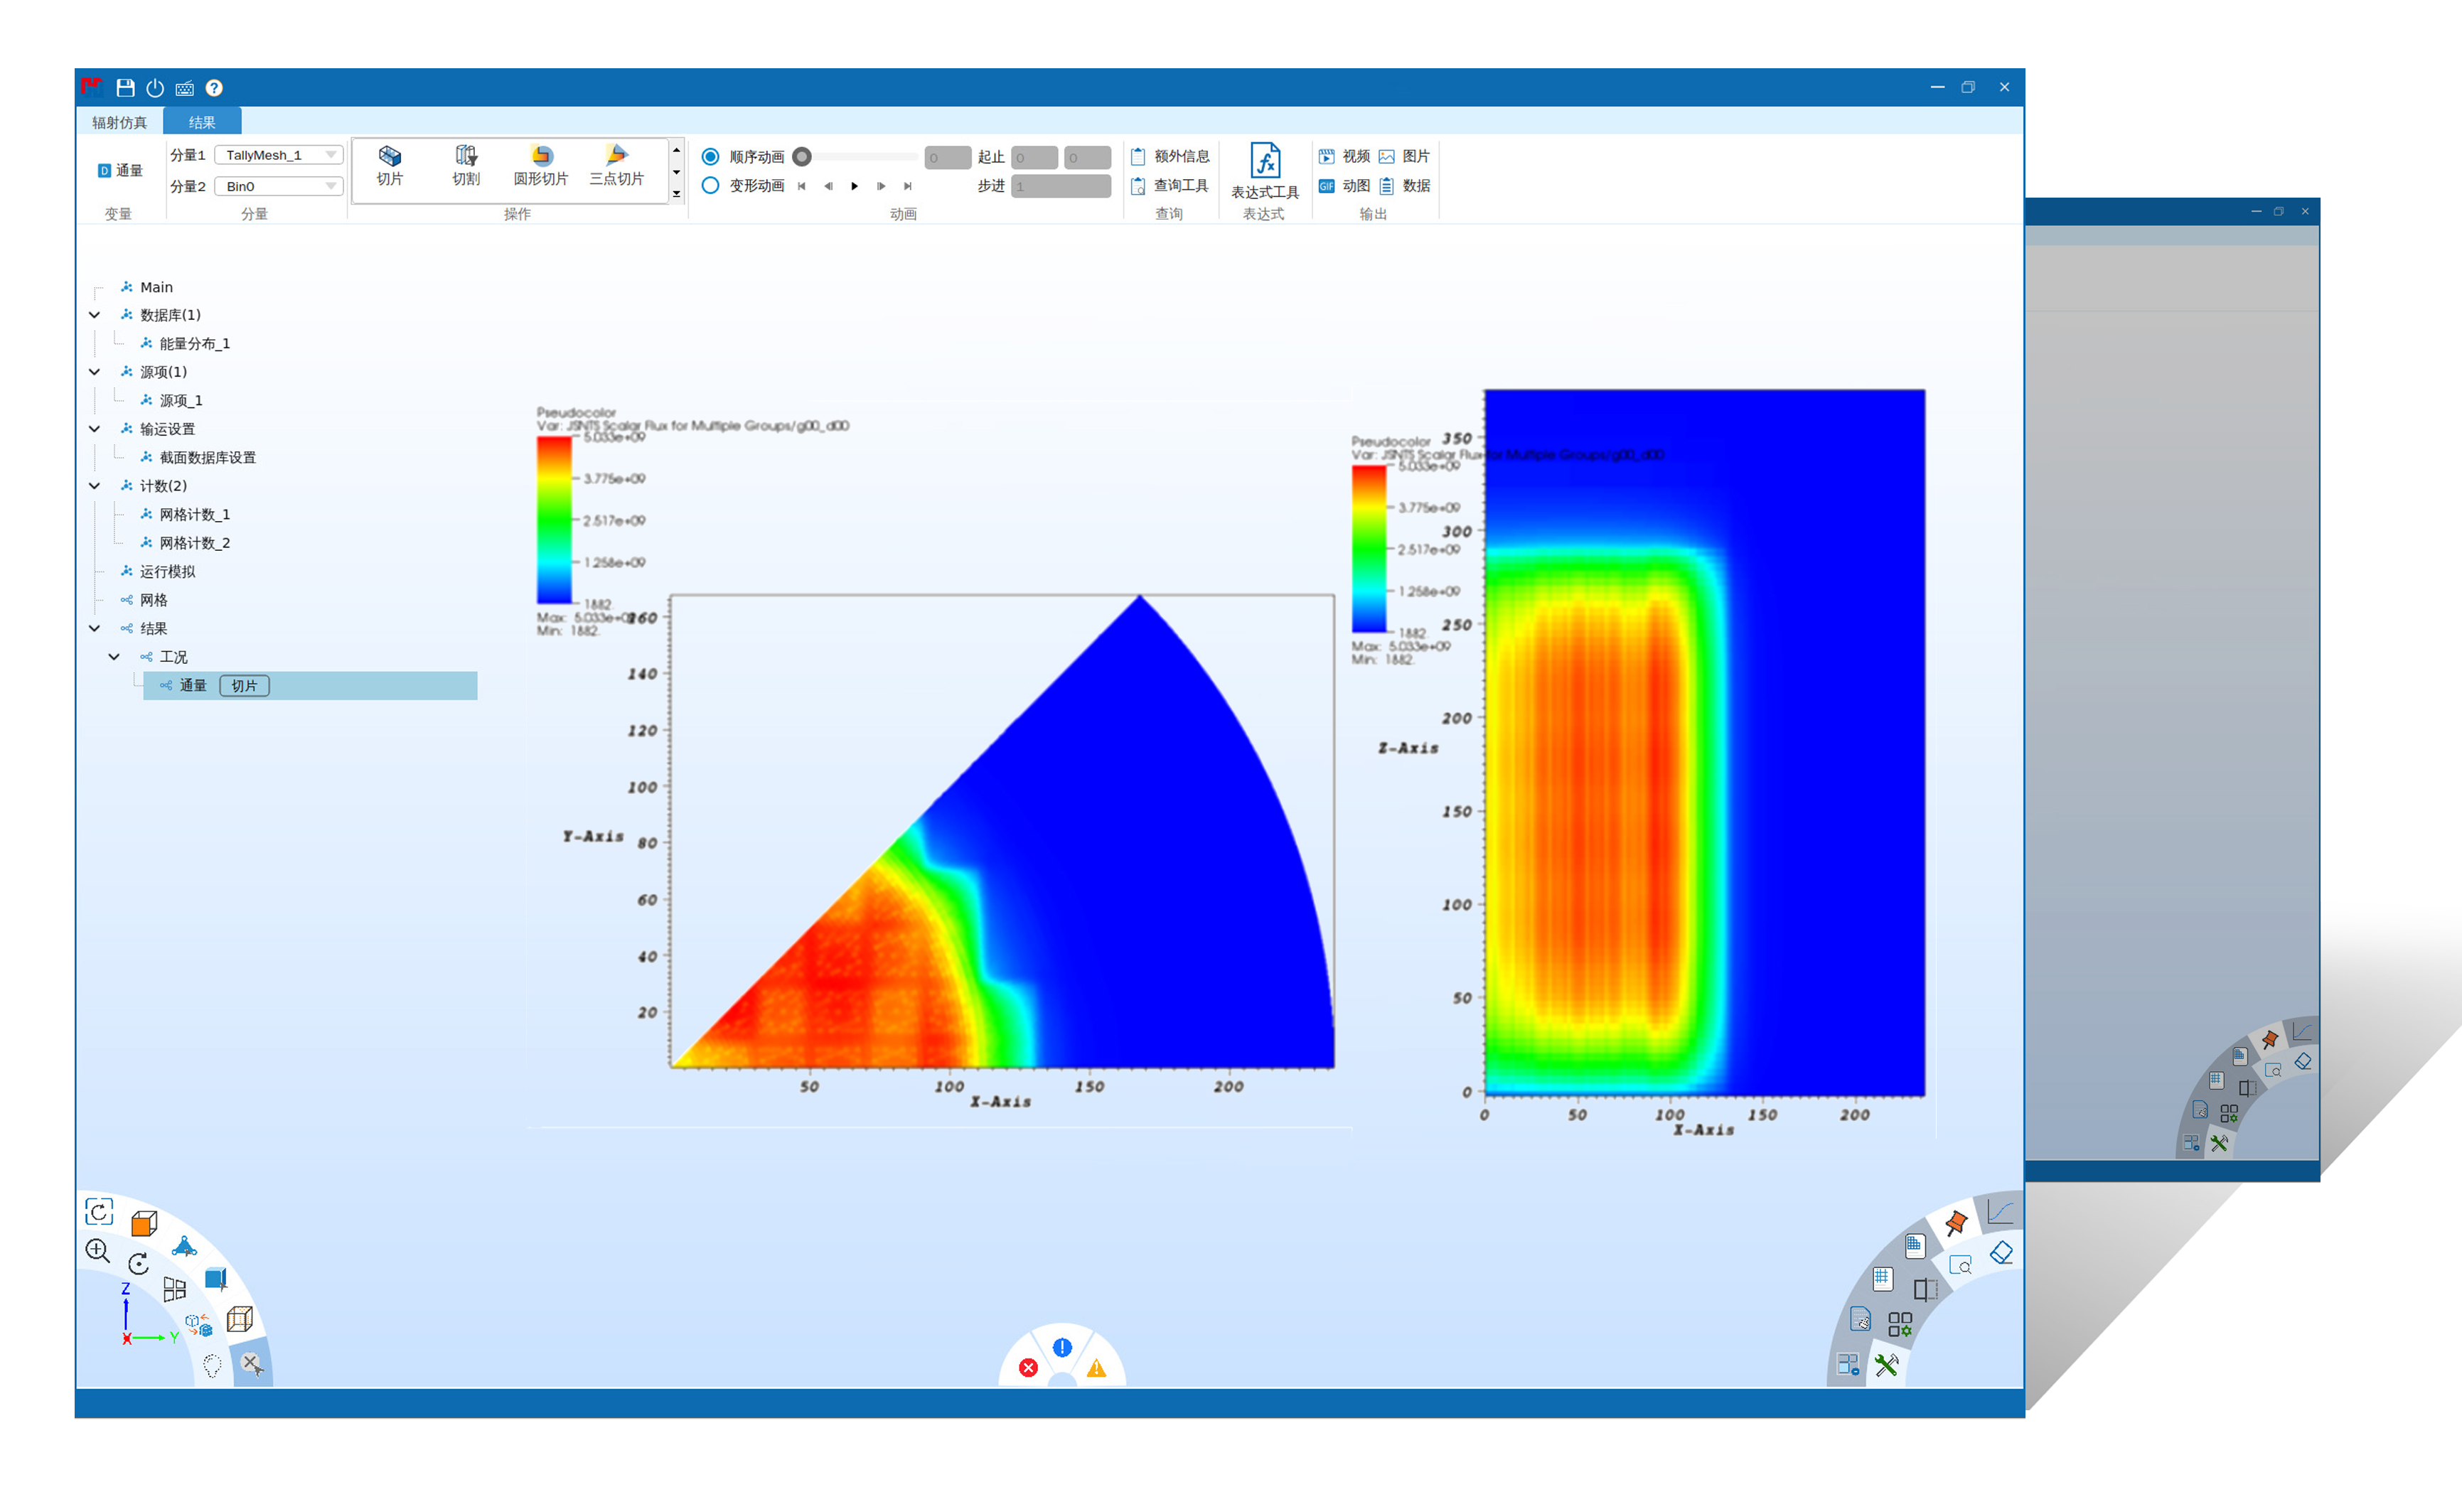Click the zoom magnifier icon at bottom-left
Viewport: 2462px width, 1487px height.
(x=97, y=1250)
